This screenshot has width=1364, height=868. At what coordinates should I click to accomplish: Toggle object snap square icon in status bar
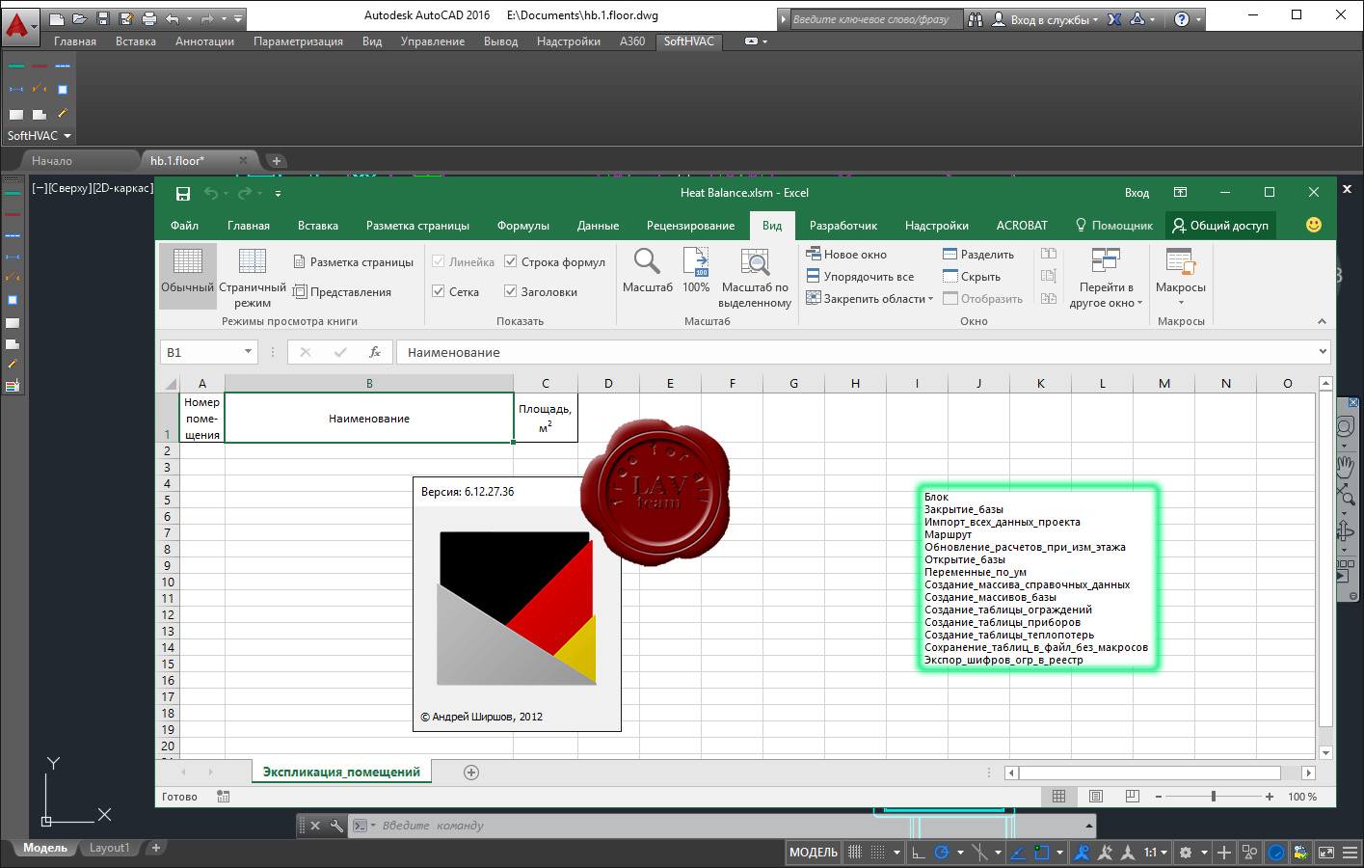click(x=1041, y=853)
